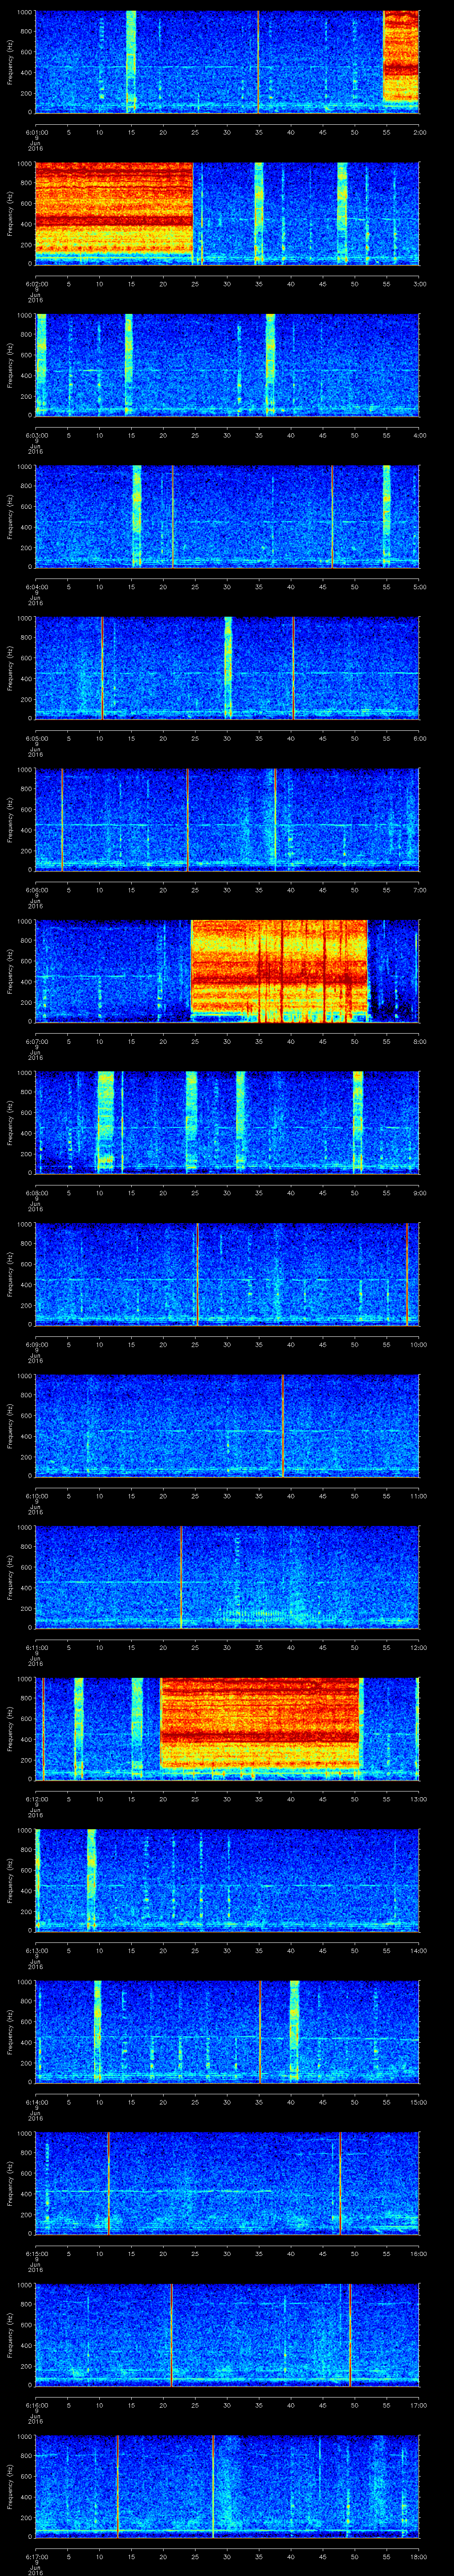Select the "6:04:00" start time label
454x2576 pixels.
click(x=36, y=587)
